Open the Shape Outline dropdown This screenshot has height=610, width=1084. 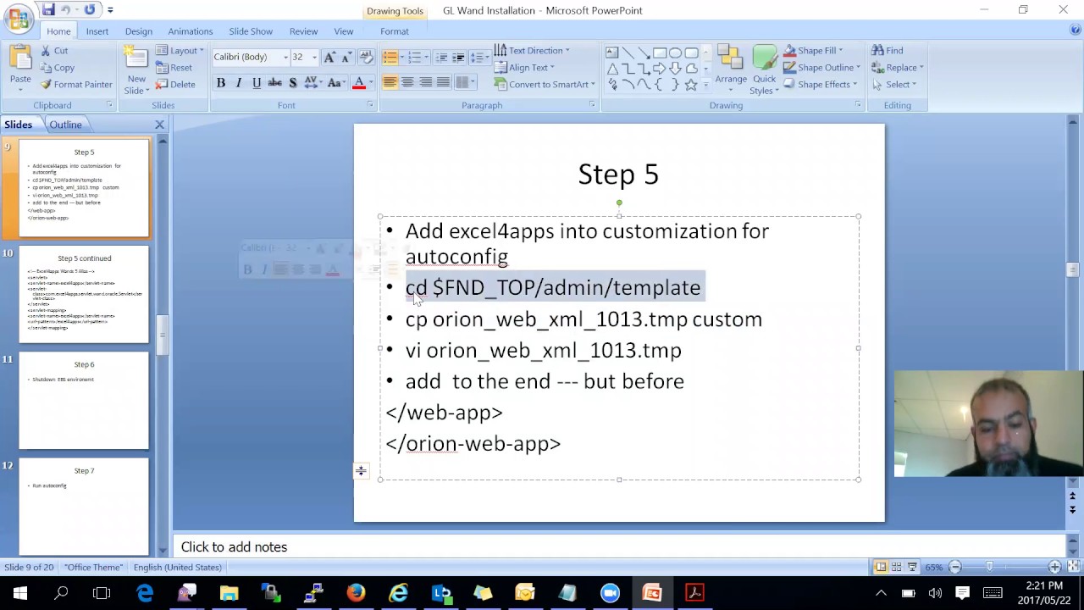pyautogui.click(x=821, y=68)
